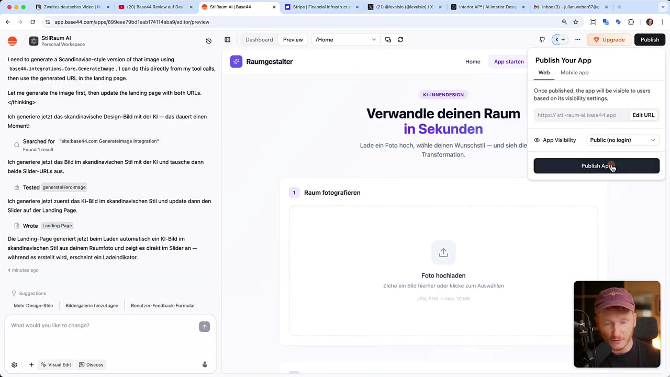Open Chrome three-dot menu
670x377 pixels.
pos(662,22)
